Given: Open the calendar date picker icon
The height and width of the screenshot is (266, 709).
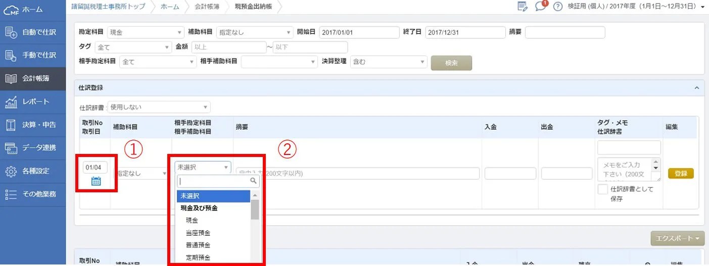Looking at the screenshot, I should (96, 181).
